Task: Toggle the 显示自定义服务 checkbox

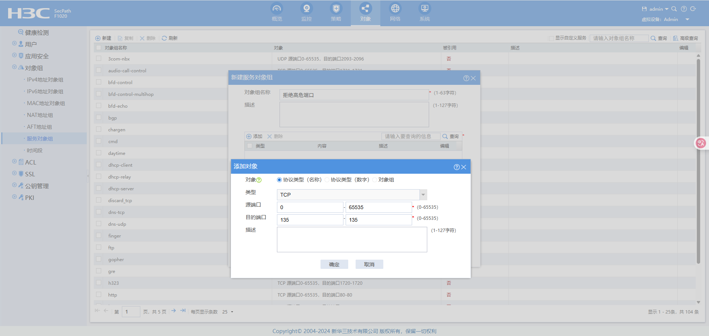Action: [x=551, y=38]
